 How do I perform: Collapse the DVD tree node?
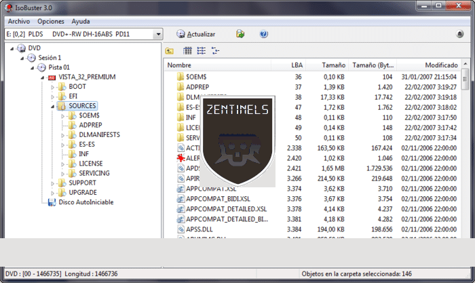tap(12, 48)
